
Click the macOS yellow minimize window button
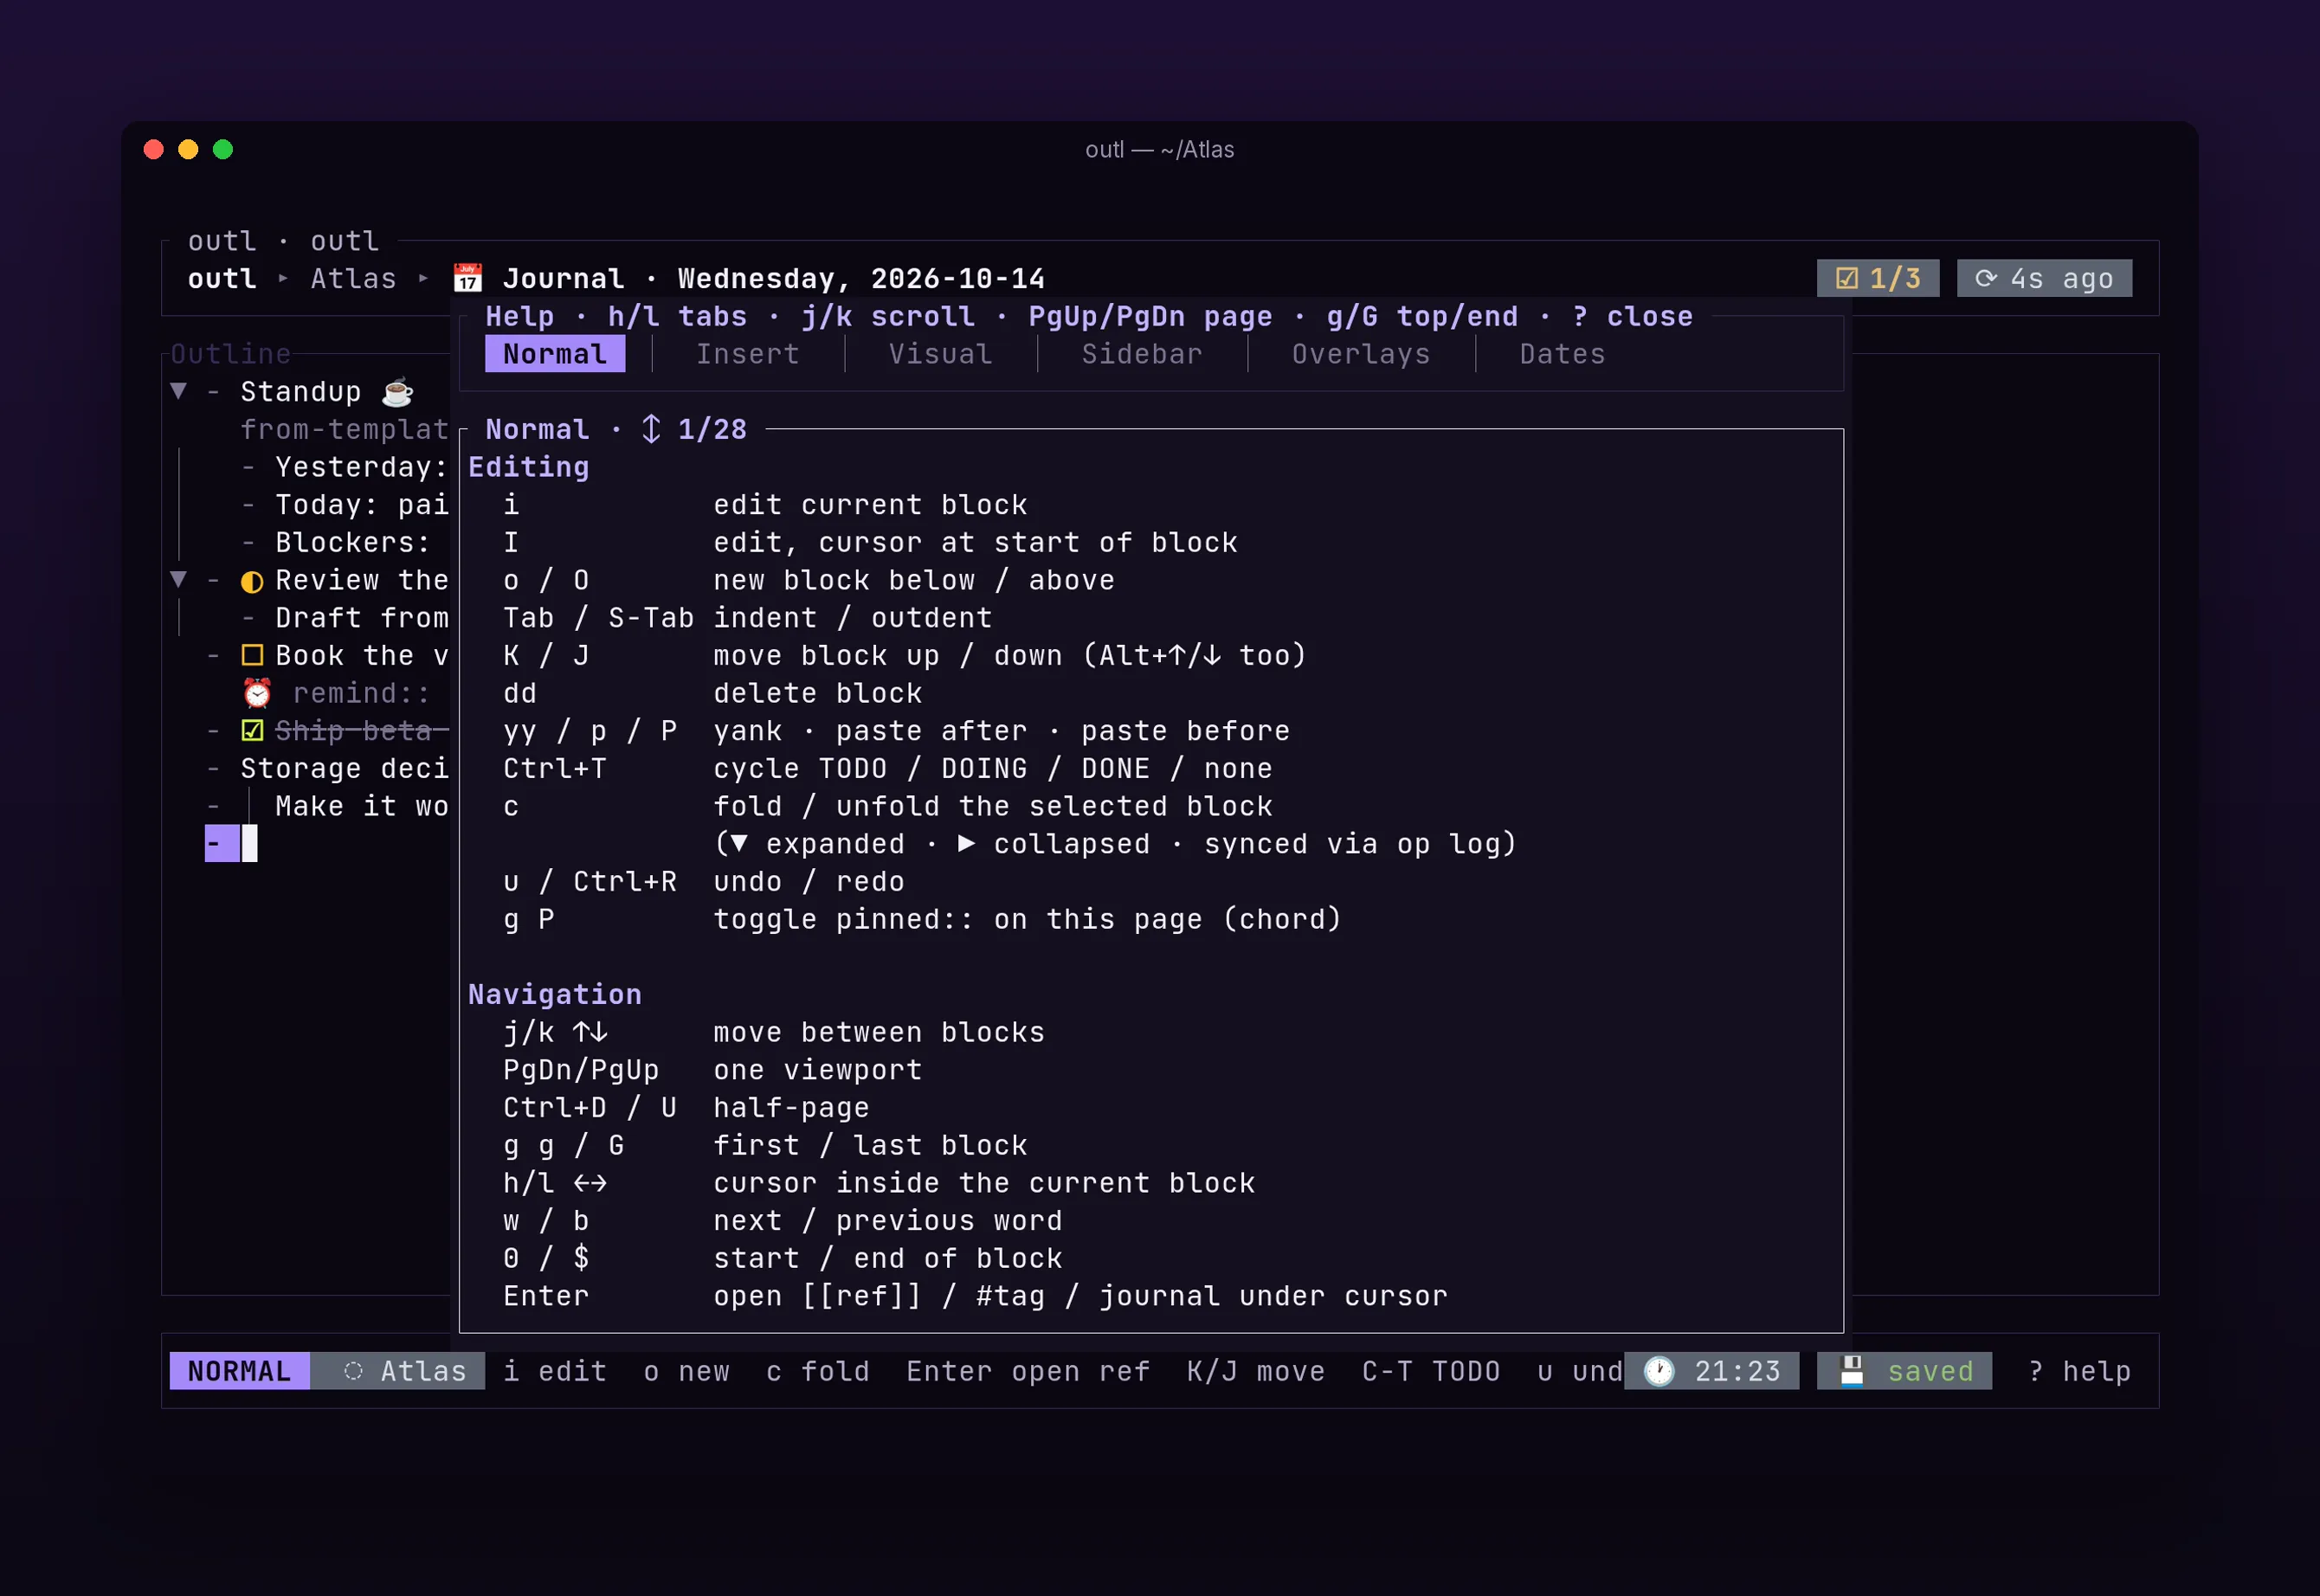(188, 149)
